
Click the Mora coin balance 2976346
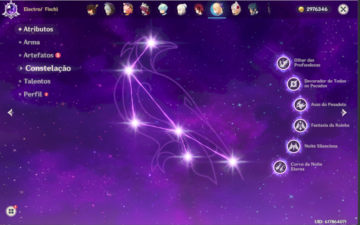313,9
